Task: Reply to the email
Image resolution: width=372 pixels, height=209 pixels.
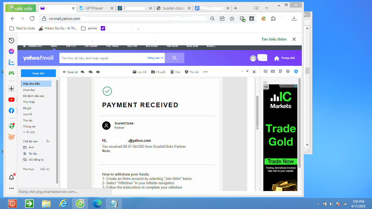Action: (x=83, y=72)
